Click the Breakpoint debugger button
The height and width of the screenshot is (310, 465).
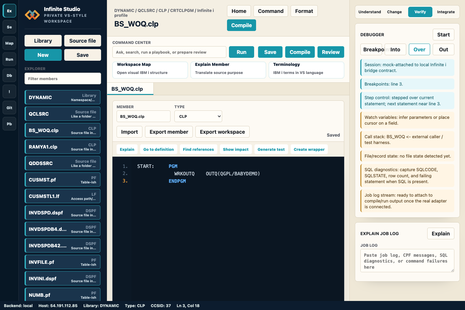(x=371, y=49)
